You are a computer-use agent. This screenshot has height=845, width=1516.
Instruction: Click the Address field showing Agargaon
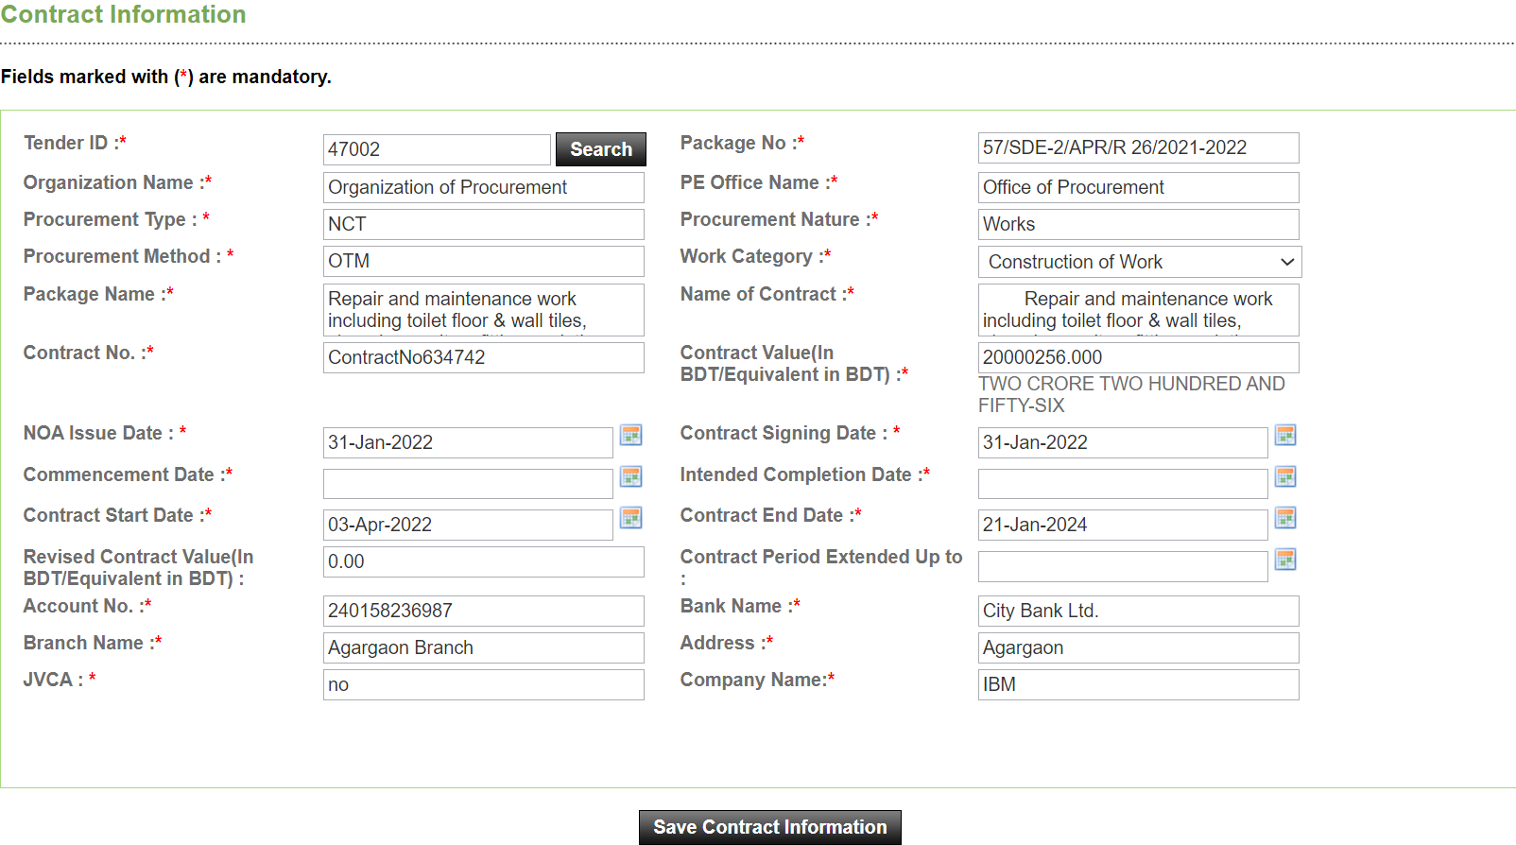coord(1139,647)
